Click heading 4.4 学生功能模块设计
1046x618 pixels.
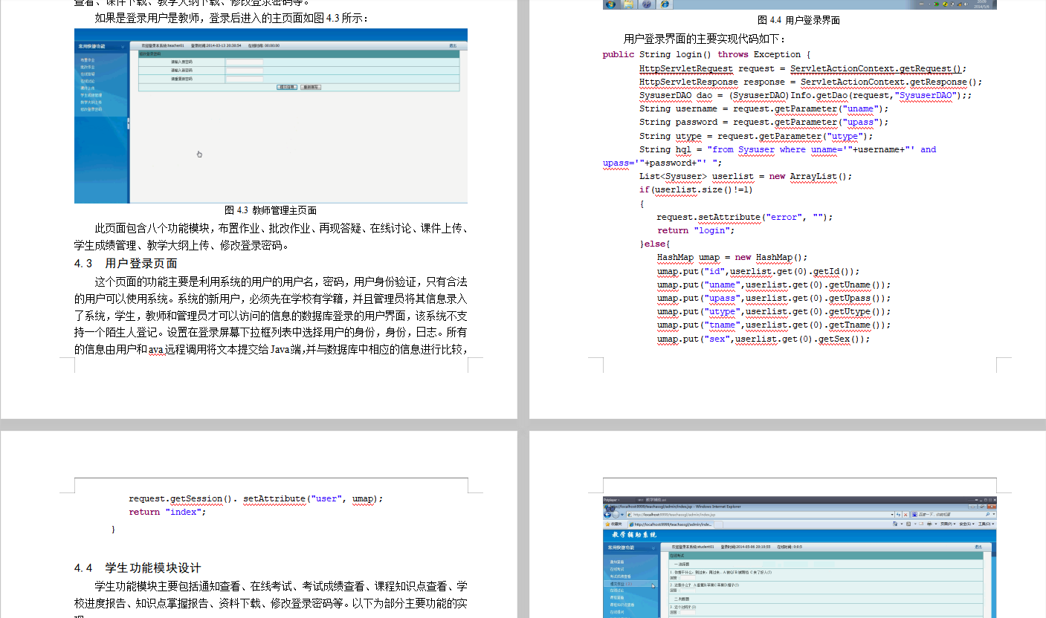pos(138,567)
